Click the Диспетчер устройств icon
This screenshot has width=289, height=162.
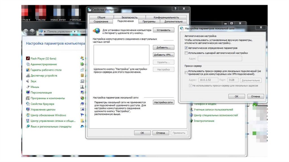pyautogui.click(x=28, y=76)
